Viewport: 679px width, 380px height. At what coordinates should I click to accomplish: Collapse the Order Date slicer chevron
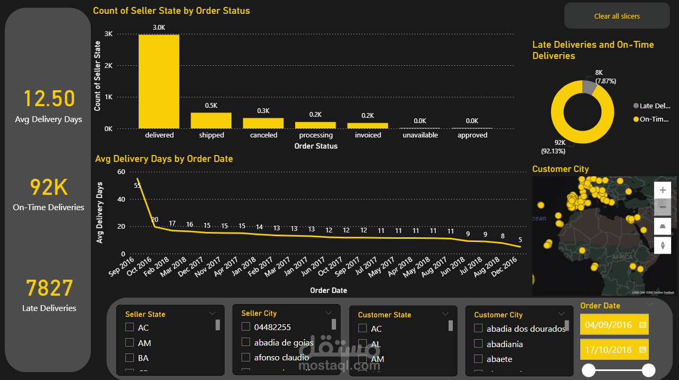[650, 305]
